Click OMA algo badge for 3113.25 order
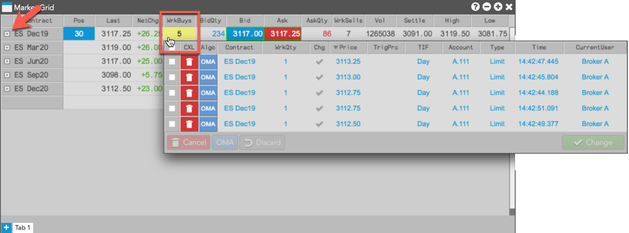 (208, 62)
